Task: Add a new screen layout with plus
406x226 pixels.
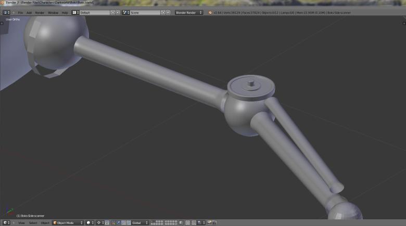Action: (112, 12)
